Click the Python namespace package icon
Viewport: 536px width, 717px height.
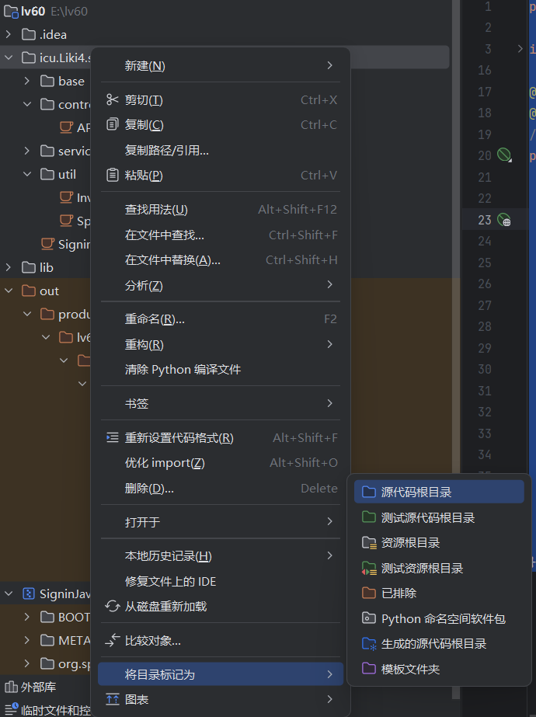[369, 618]
